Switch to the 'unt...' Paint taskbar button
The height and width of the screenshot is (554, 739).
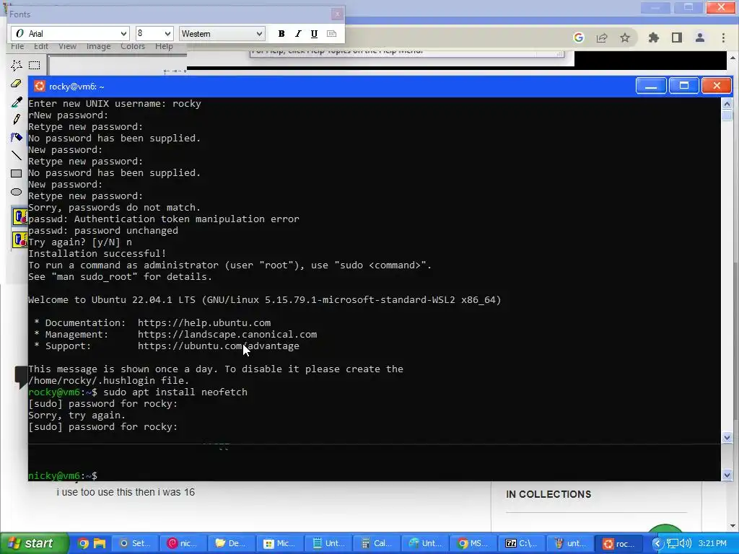(569, 543)
